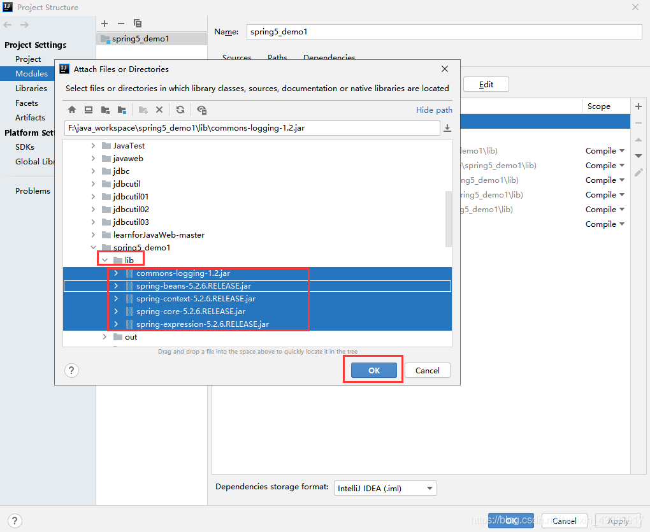650x532 pixels.
Task: Navigate back with the left arrow
Action: (8, 25)
